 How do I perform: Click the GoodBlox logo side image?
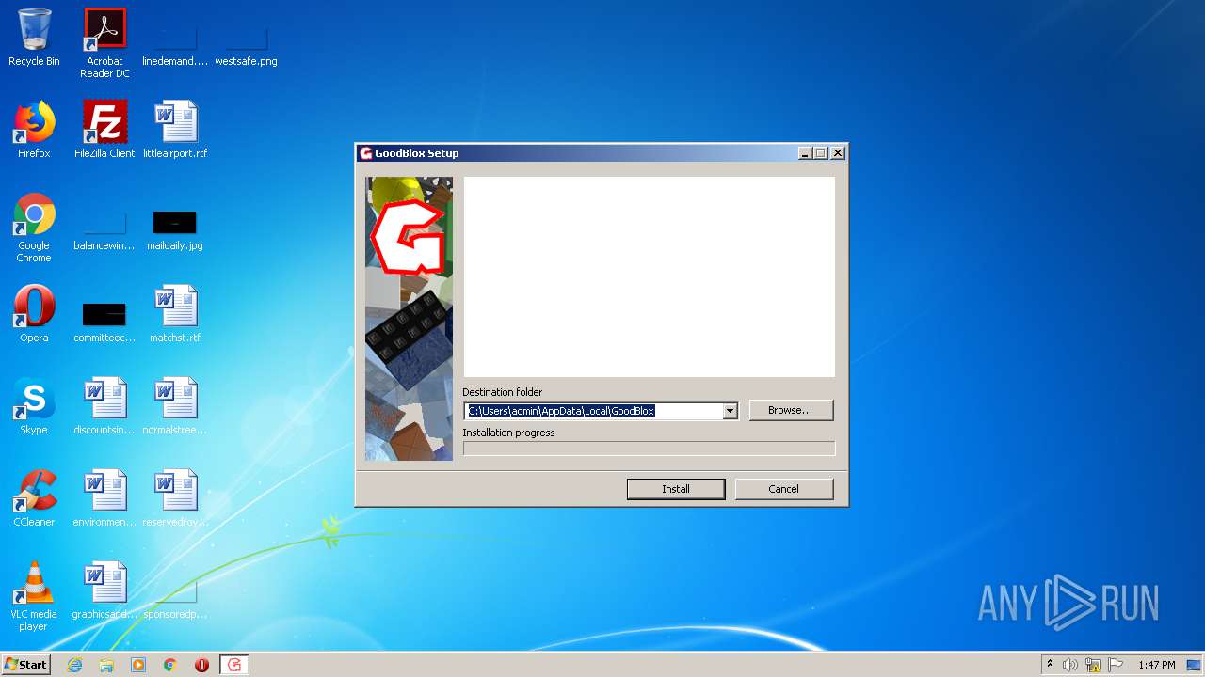(409, 319)
